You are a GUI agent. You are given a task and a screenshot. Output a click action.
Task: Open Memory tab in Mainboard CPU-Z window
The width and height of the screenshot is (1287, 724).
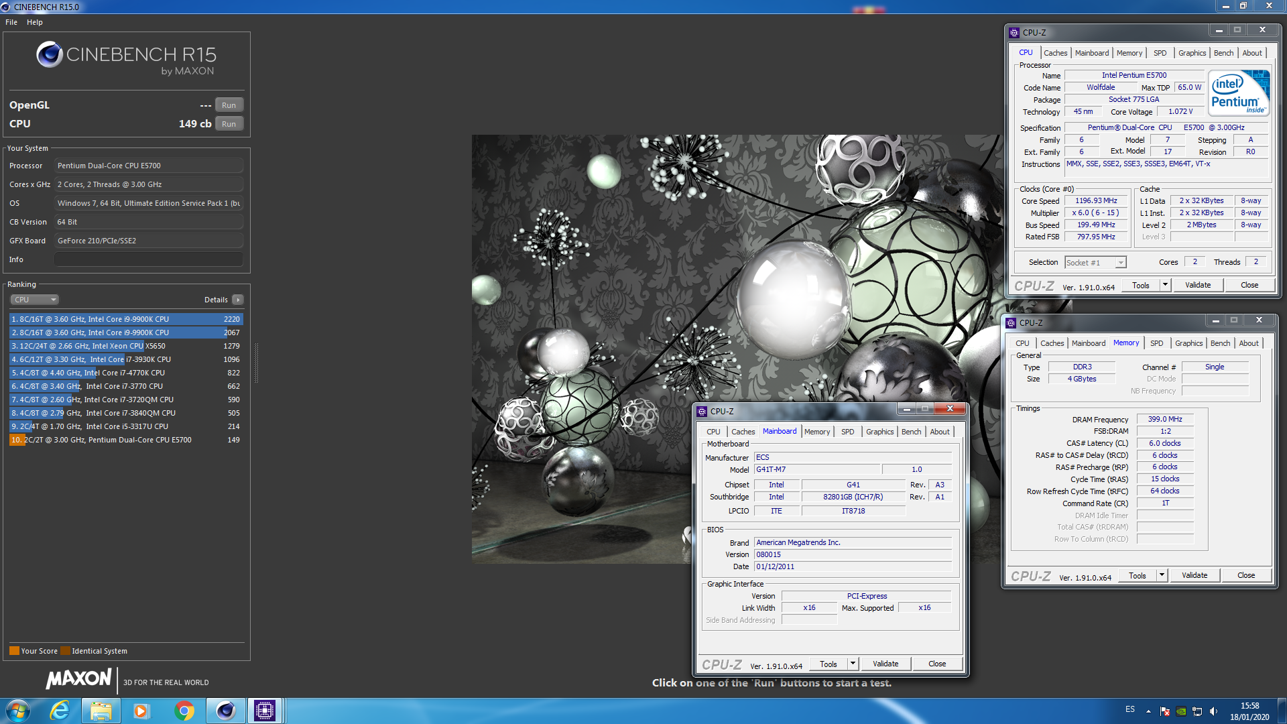(816, 432)
